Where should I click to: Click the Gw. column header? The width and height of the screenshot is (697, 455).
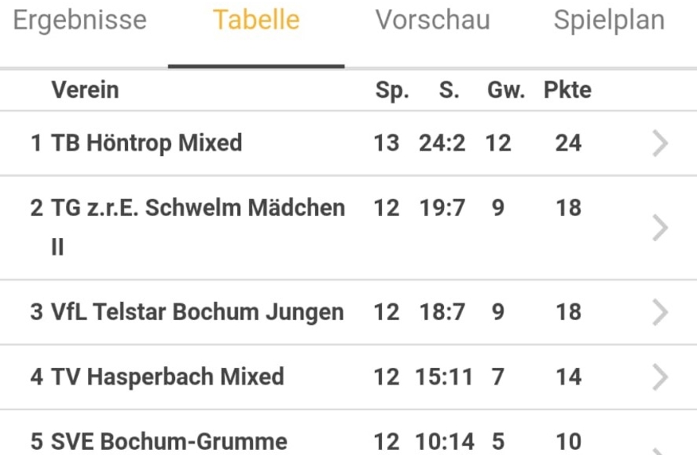[505, 90]
